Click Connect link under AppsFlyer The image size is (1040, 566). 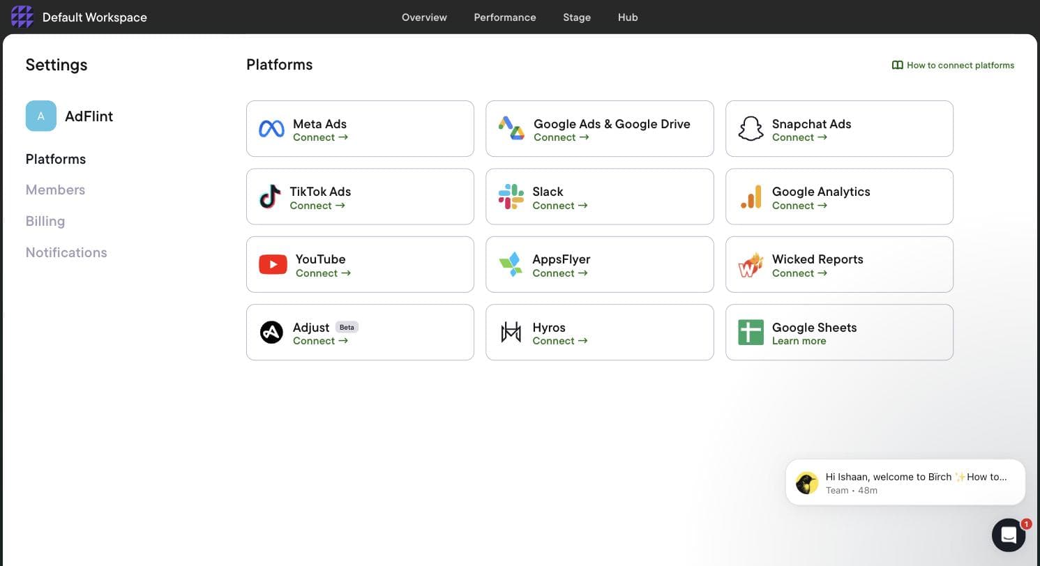pos(559,273)
